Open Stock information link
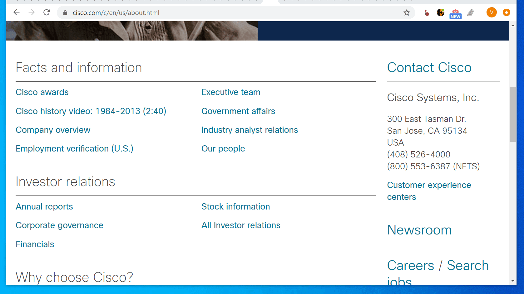 pyautogui.click(x=235, y=207)
